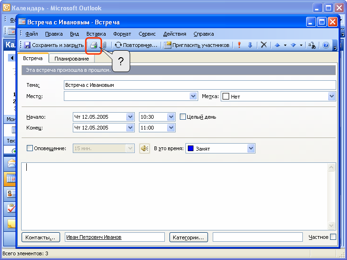Set high importance with red exclamation icon
The width and height of the screenshot is (347, 260).
[239, 45]
